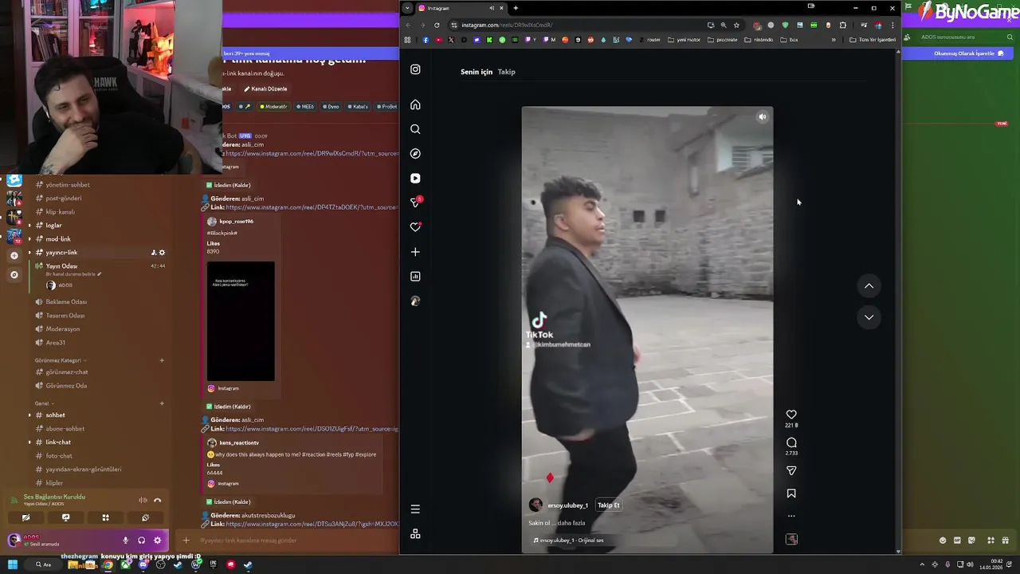Screen dimensions: 1020x574
Task: Mute the Instagram browser tab audio
Action: tap(492, 8)
